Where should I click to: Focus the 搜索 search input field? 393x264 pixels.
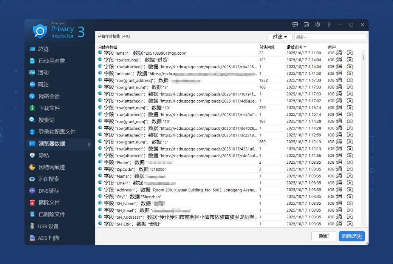click(330, 37)
